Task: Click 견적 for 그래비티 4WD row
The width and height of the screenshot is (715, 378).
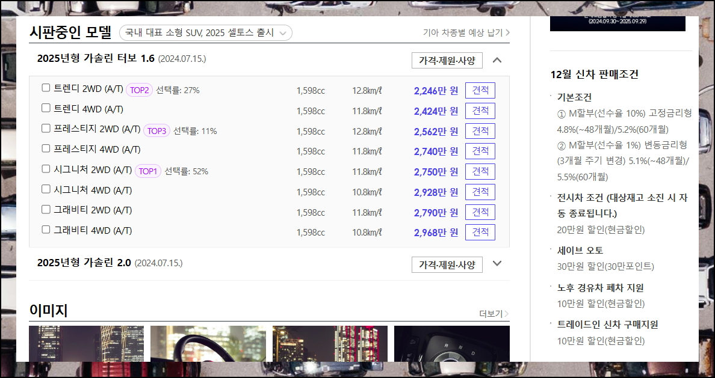Action: pos(480,232)
